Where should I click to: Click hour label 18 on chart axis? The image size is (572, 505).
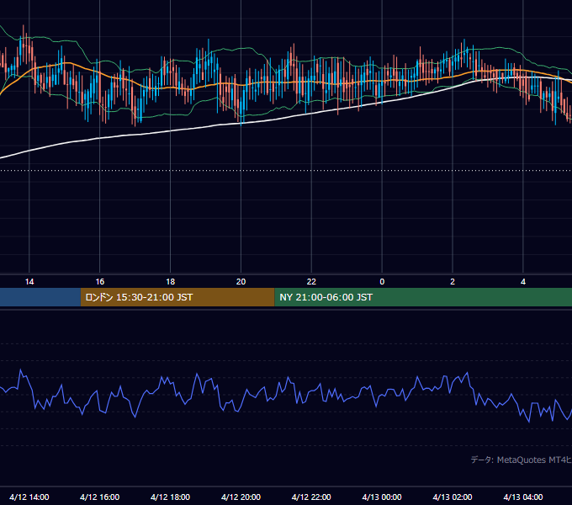click(171, 282)
